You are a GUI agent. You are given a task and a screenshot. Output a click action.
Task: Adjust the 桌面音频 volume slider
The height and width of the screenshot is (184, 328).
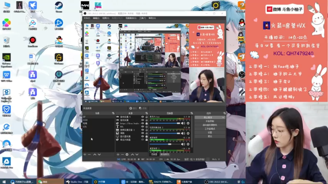coord(165,144)
